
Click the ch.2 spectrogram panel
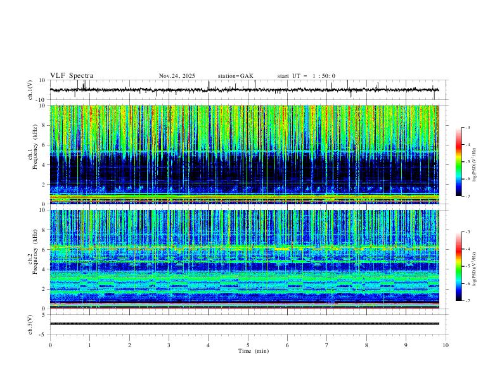click(244, 259)
